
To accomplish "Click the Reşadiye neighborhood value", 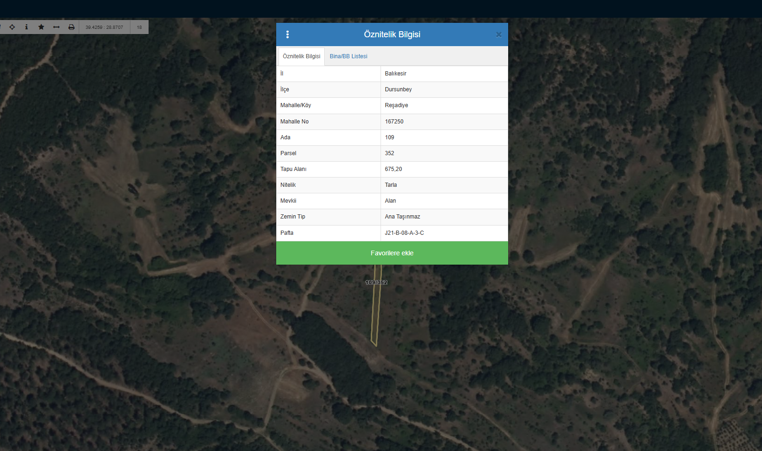I will (396, 105).
